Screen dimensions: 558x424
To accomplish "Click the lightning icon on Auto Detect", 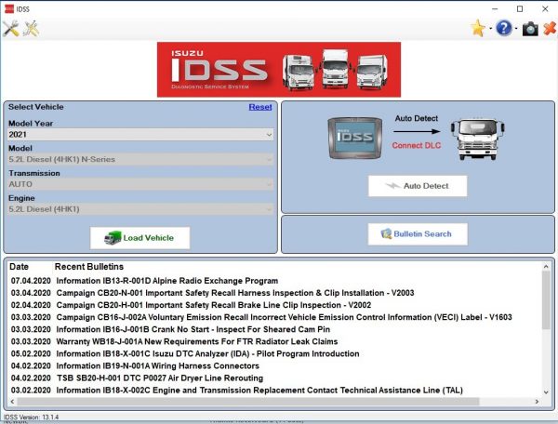I will pos(392,186).
